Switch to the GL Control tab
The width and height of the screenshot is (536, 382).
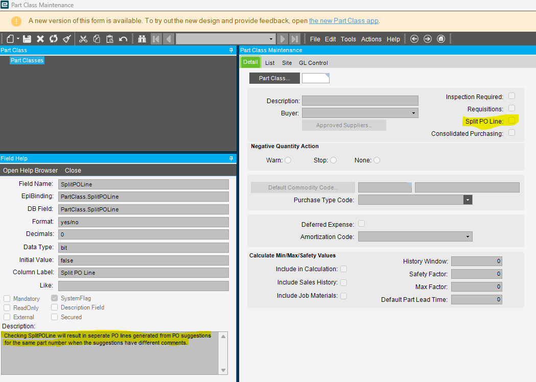[x=313, y=63]
